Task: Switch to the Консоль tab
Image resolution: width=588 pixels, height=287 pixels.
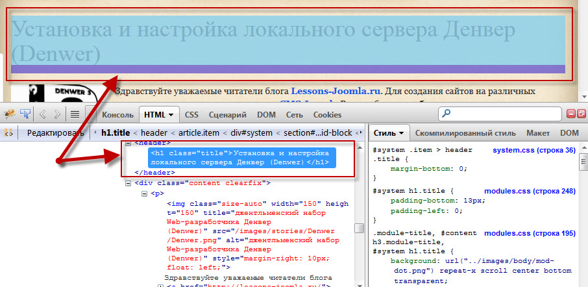Action: (x=117, y=115)
